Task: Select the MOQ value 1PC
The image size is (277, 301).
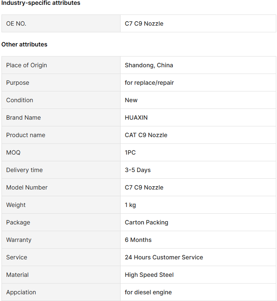Action: pos(130,153)
